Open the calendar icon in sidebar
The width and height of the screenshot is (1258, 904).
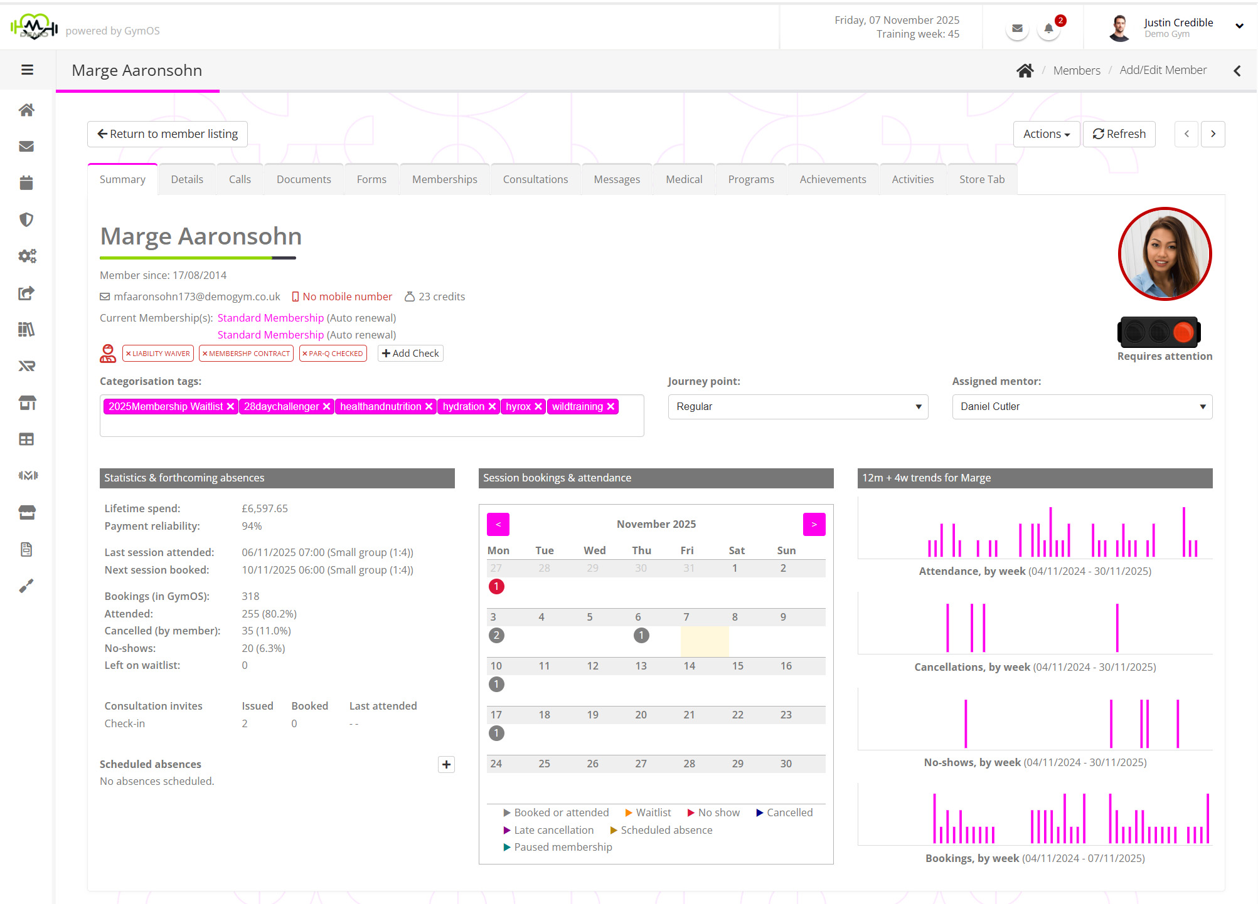tap(26, 183)
